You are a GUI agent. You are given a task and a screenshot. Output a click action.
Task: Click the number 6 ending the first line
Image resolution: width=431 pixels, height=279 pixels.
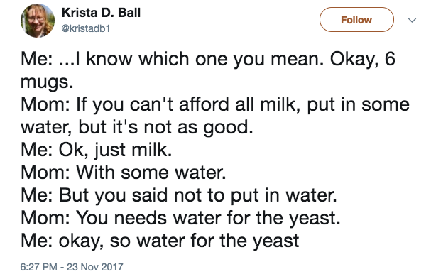[390, 59]
